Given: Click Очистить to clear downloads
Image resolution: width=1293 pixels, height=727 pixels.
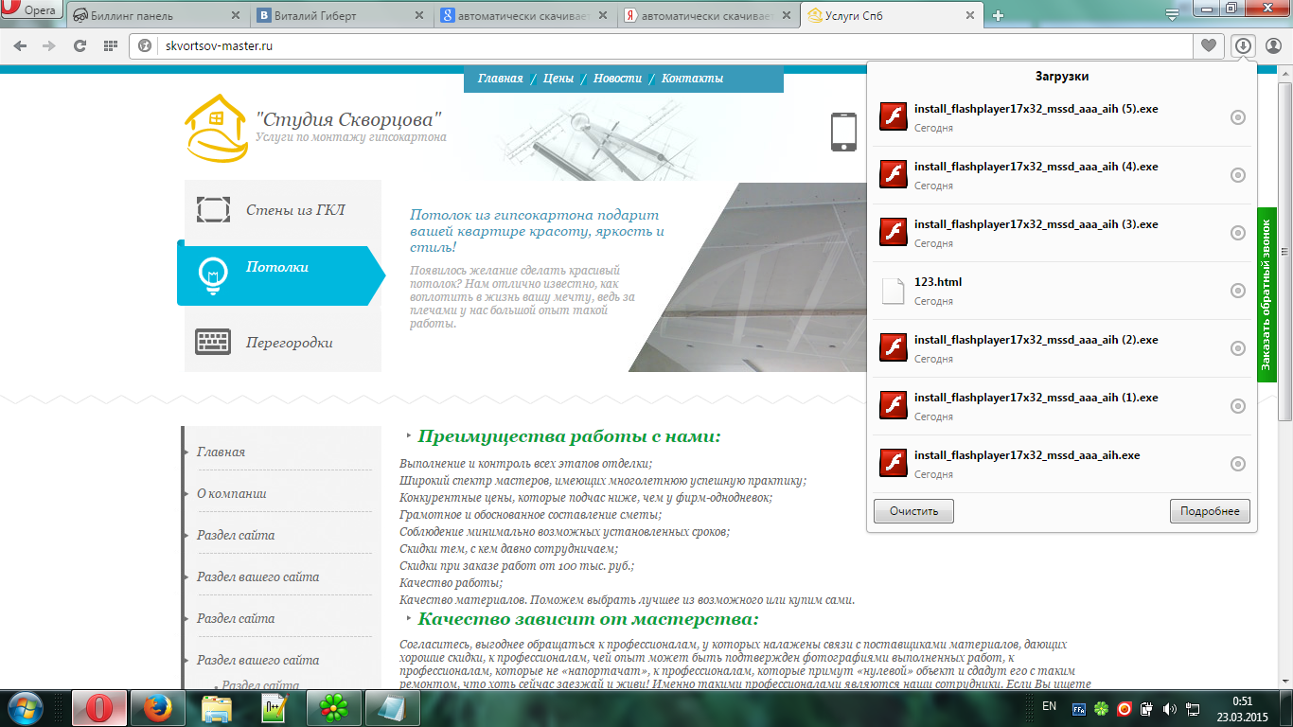Looking at the screenshot, I should pos(913,511).
